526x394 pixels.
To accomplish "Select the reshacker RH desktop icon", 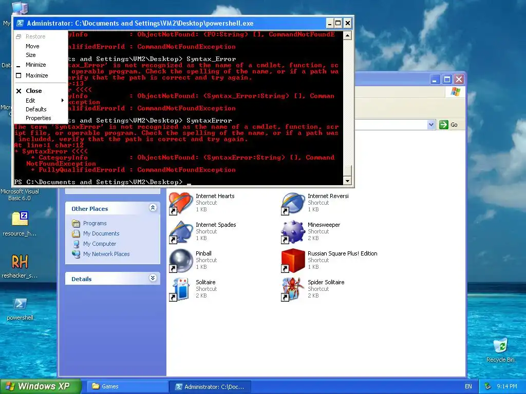I will [20, 262].
